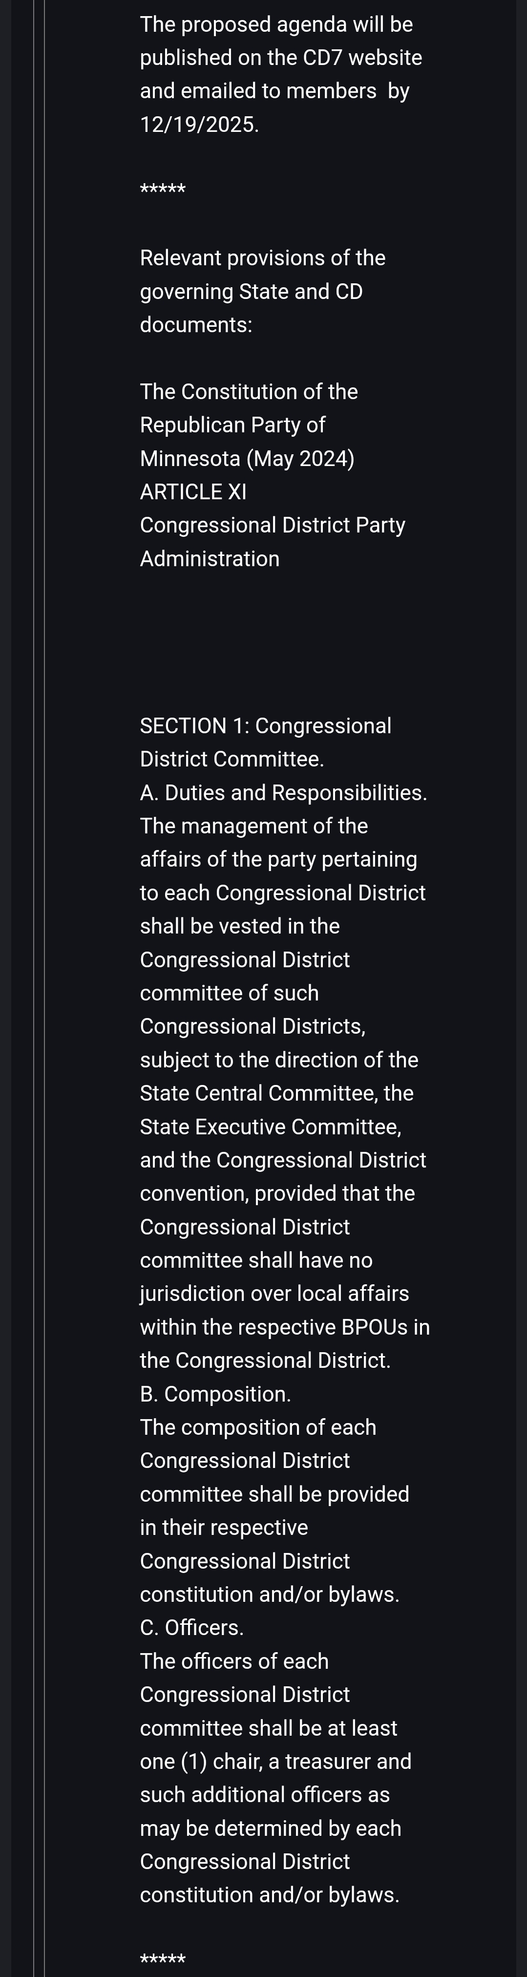This screenshot has width=527, height=1977.
Task: Click the "State Executive Committee" text
Action: click(269, 1127)
